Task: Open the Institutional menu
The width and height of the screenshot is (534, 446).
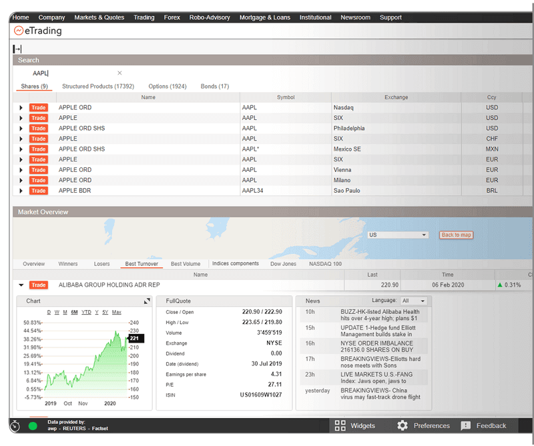Action: click(315, 17)
